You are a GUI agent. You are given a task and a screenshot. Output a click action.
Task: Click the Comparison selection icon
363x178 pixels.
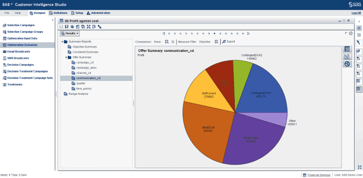pyautogui.click(x=167, y=42)
